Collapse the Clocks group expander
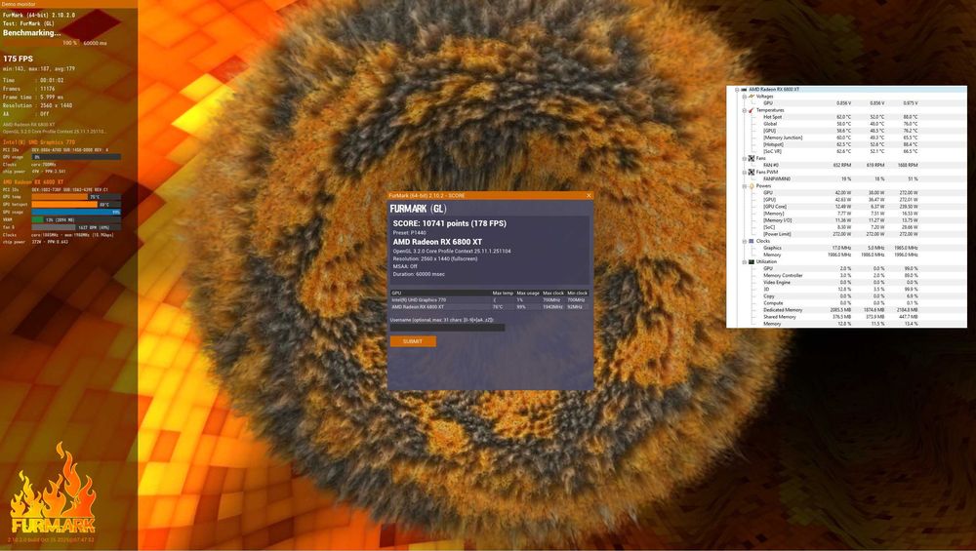Screen dimensions: 976x551 tap(745, 241)
